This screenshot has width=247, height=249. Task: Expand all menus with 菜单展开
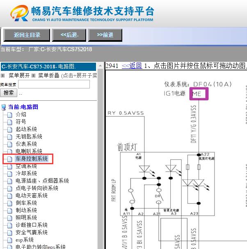(19, 76)
